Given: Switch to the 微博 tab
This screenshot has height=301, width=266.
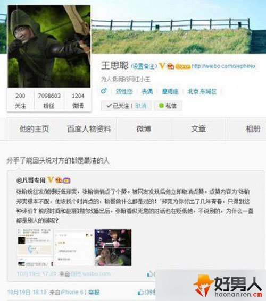Looking at the screenshot, I should click(144, 129).
